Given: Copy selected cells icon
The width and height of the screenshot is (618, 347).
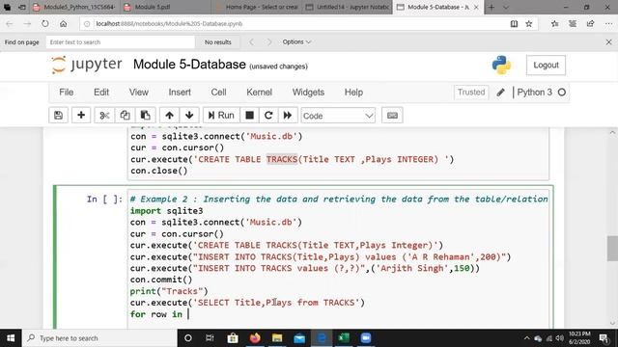Looking at the screenshot, I should click(x=125, y=116).
